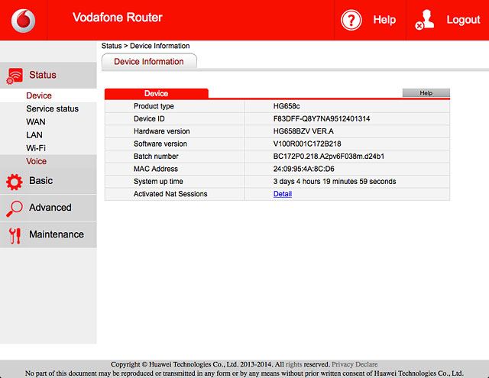The height and width of the screenshot is (378, 489).
Task: Click the batch number value BC172P0.218.A2pv6F038m.d24b1
Action: (329, 156)
